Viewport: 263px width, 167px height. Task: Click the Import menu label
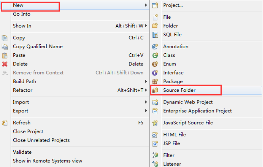[21, 102]
